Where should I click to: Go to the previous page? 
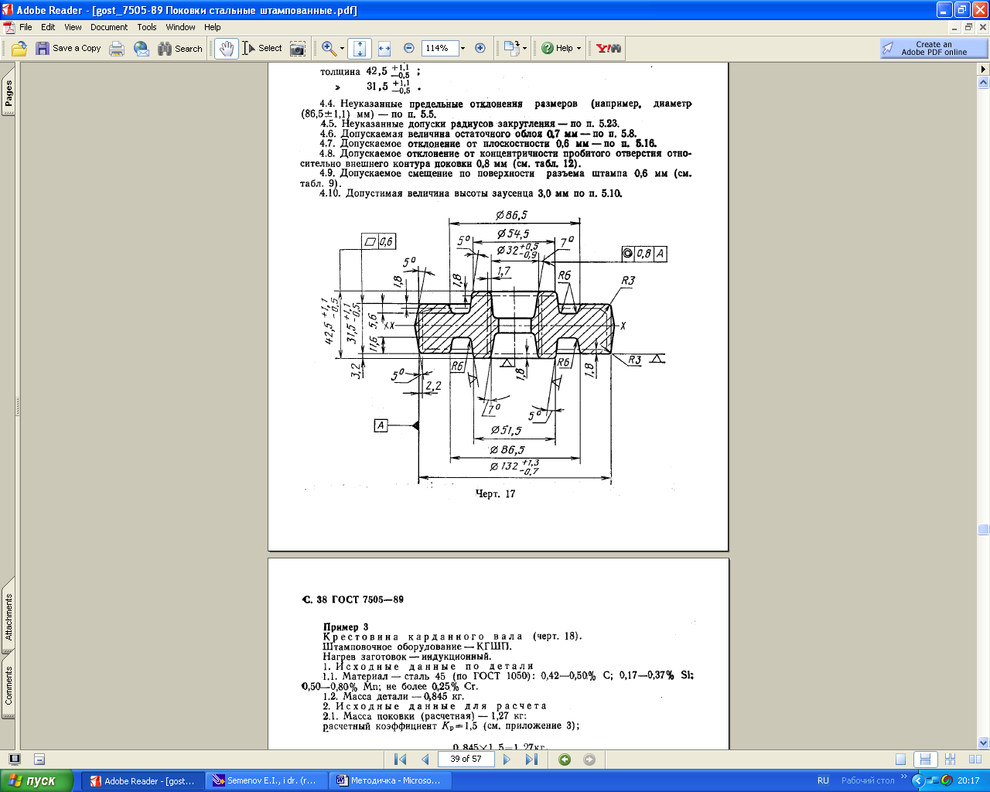click(425, 760)
